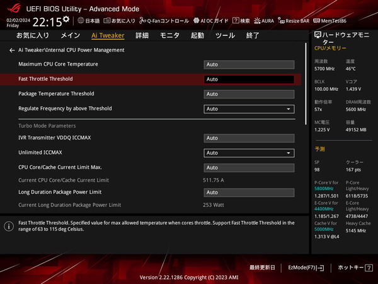Click the 4400MHz E-Core text

[324, 209]
